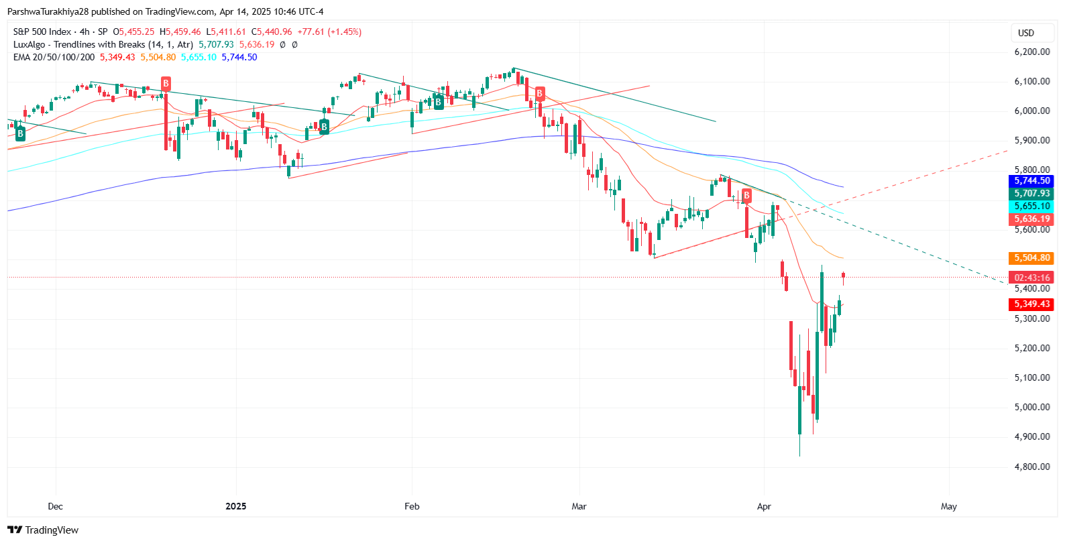Click the red B marker in late March
1065x543 pixels.
(746, 195)
